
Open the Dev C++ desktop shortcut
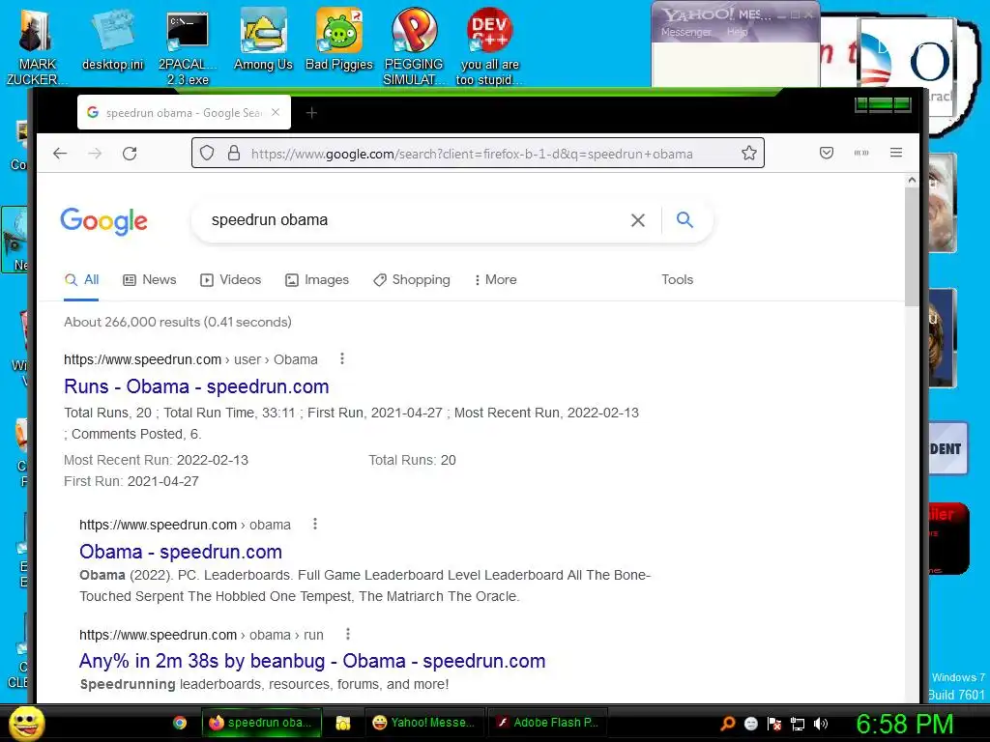(x=489, y=46)
